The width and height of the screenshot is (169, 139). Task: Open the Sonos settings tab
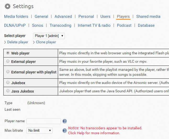click(x=37, y=25)
